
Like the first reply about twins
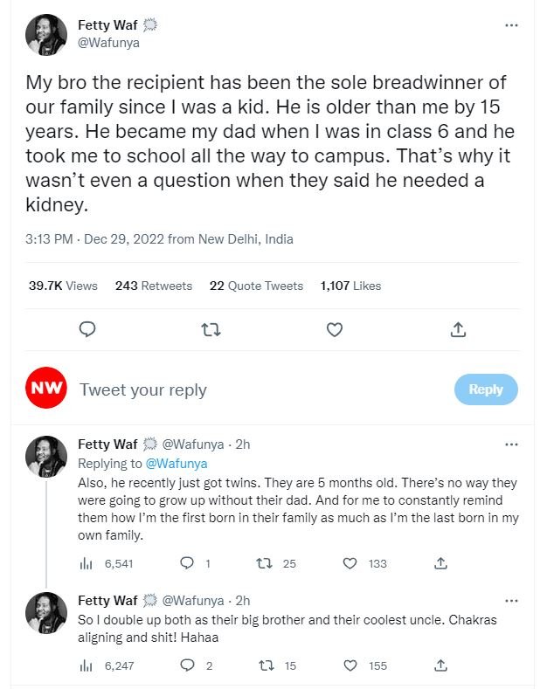point(350,563)
